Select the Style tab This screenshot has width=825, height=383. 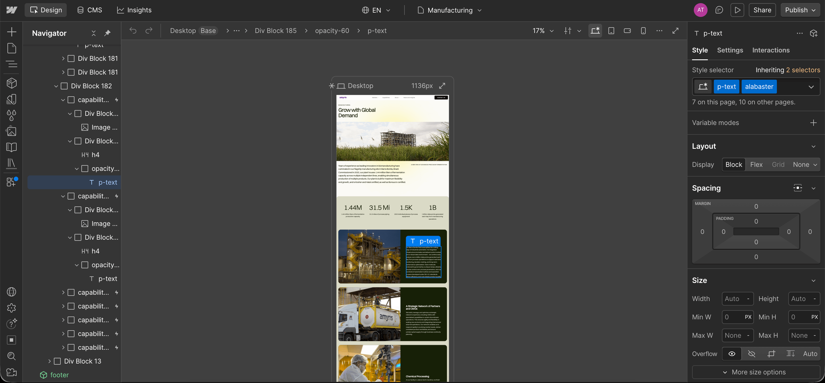pos(700,50)
